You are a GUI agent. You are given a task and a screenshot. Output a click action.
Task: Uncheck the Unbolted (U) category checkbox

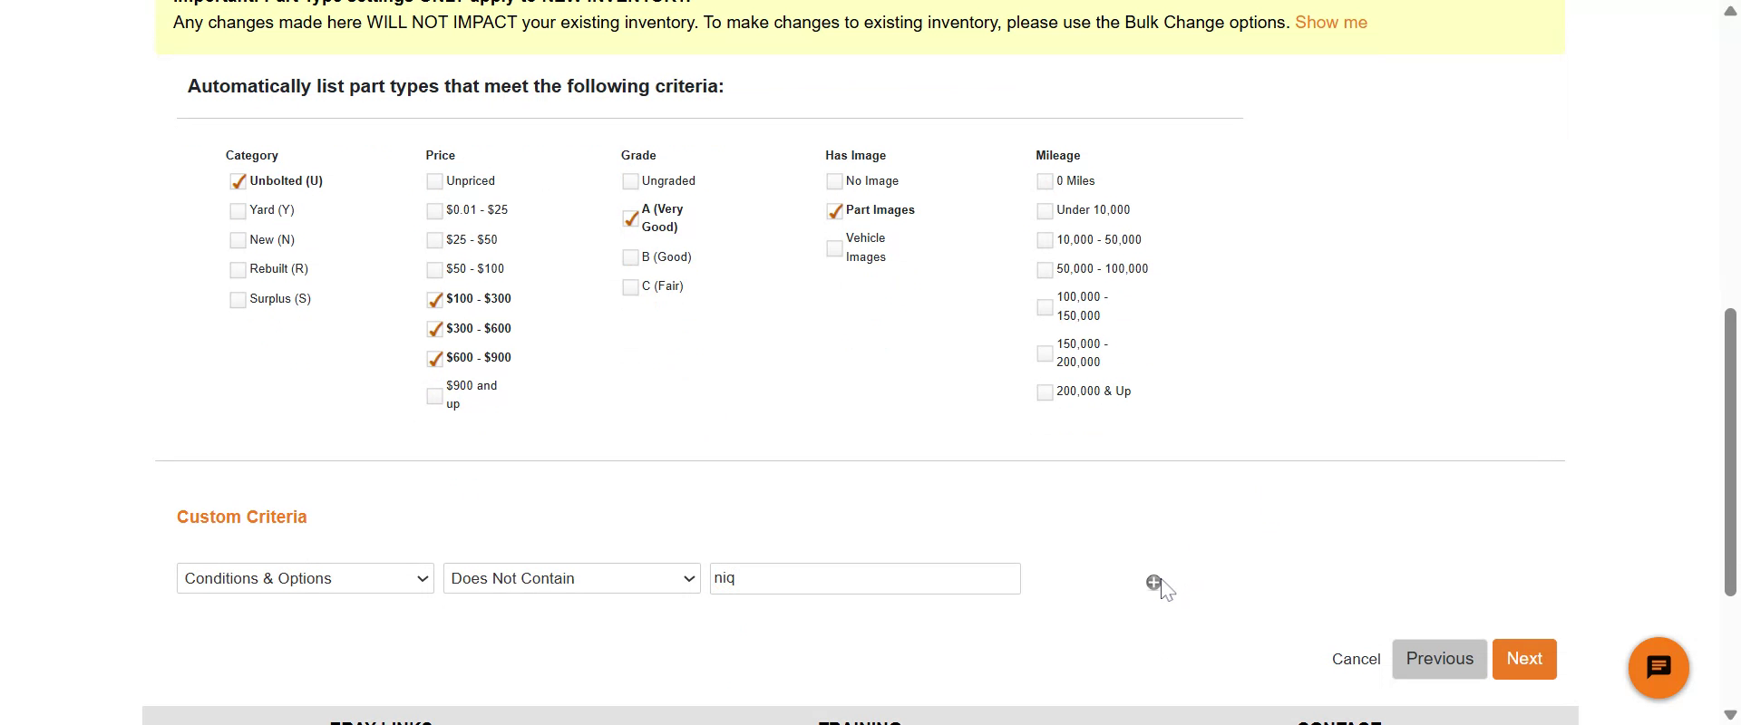coord(238,181)
